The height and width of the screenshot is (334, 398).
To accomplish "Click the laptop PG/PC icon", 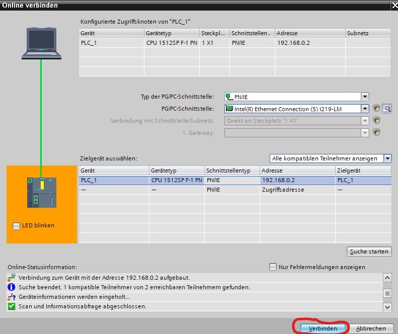I will 41,43.
